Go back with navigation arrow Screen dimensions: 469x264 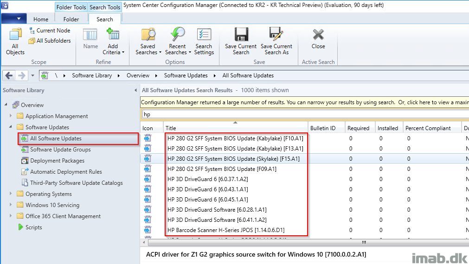pyautogui.click(x=9, y=75)
